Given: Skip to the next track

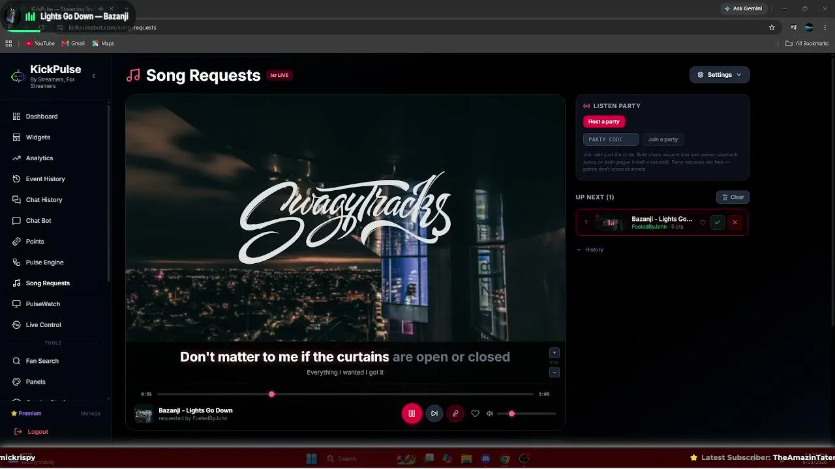Looking at the screenshot, I should [x=434, y=414].
